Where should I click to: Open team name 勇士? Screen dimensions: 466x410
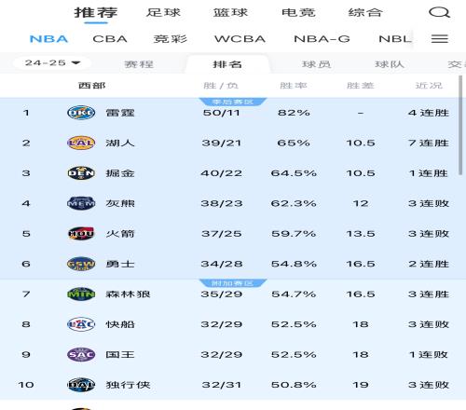coord(120,264)
